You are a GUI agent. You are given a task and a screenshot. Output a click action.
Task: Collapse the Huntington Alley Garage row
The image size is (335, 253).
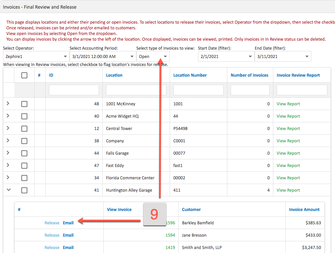click(8, 190)
